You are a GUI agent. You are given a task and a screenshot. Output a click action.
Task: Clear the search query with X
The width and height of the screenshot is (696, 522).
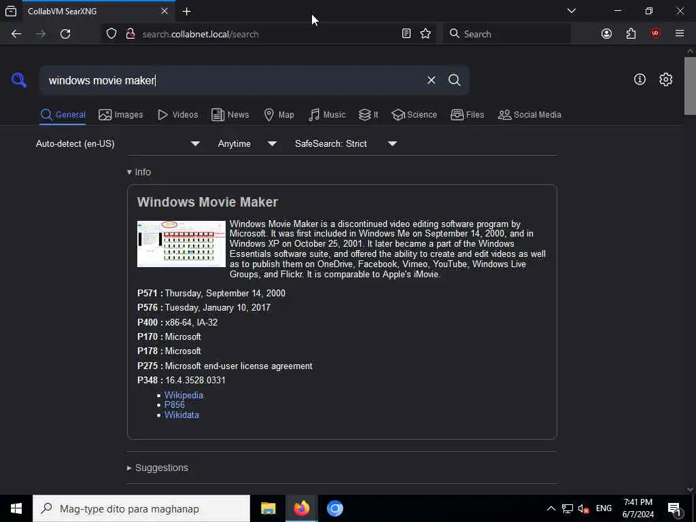coord(431,80)
